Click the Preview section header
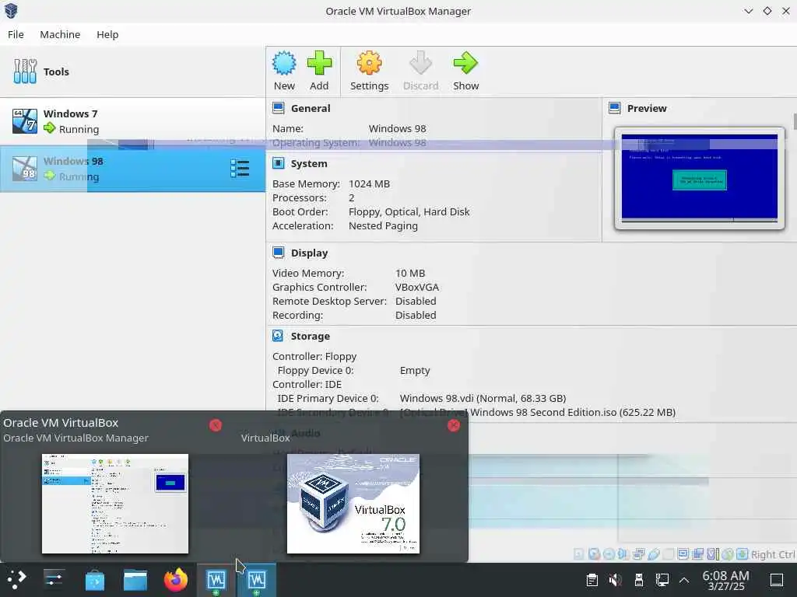The image size is (797, 597). (x=646, y=108)
